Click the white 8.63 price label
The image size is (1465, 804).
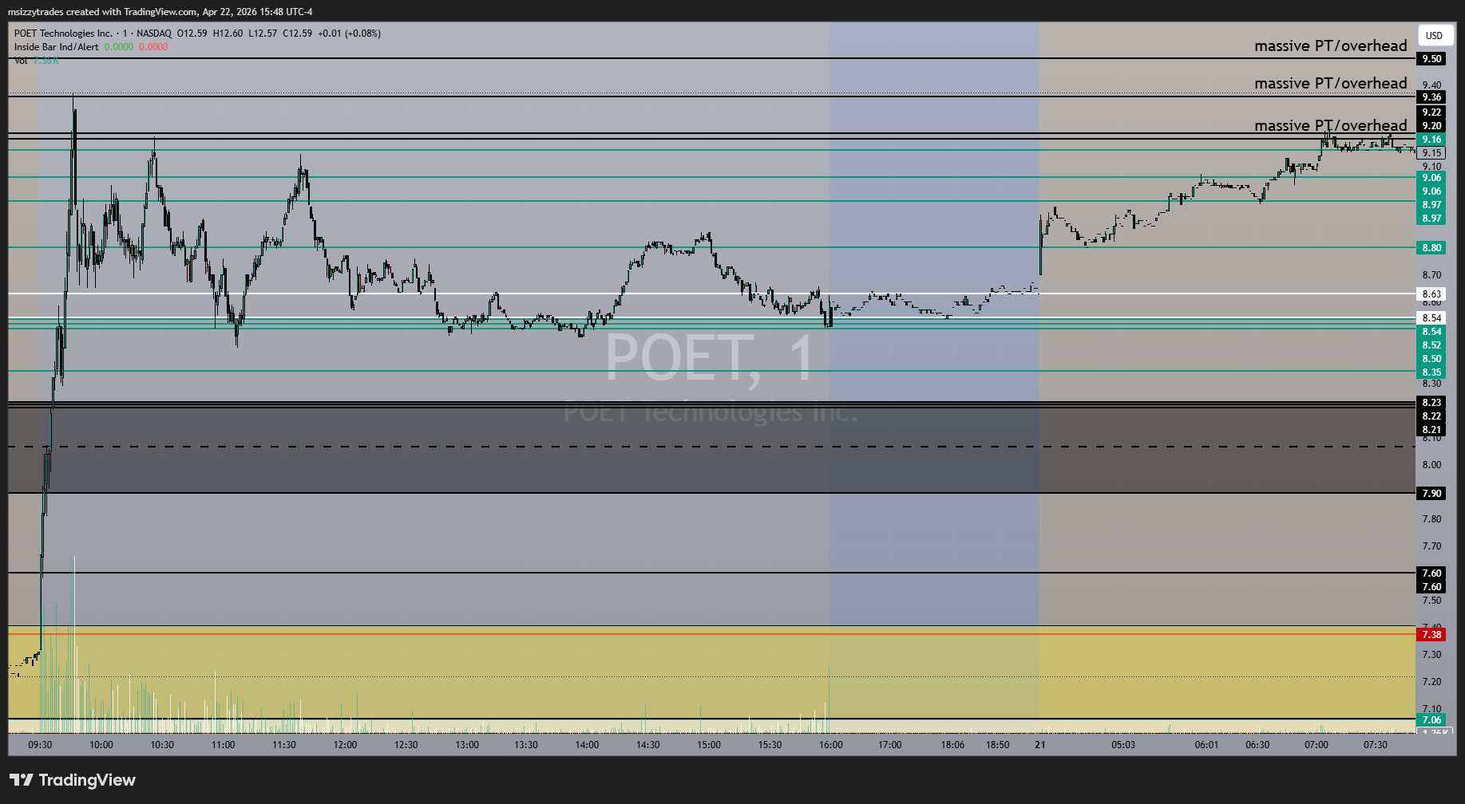(1432, 294)
